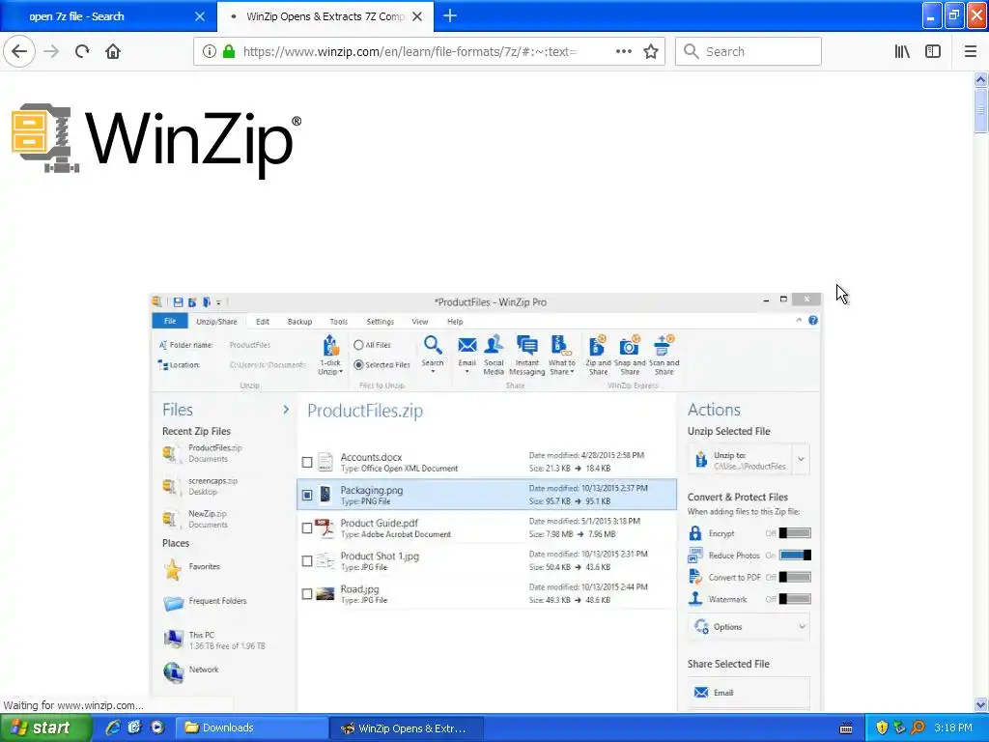The image size is (989, 742).
Task: Click the WinZip help question mark icon
Action: coord(813,321)
